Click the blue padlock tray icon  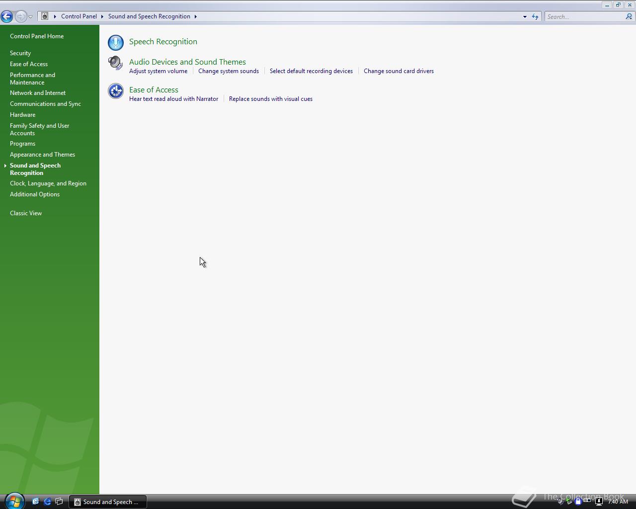click(x=578, y=502)
